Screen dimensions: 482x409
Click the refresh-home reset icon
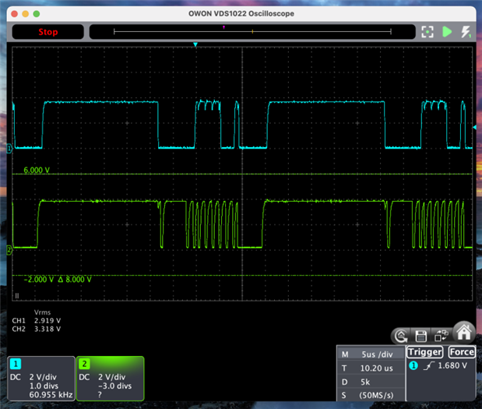tap(401, 336)
